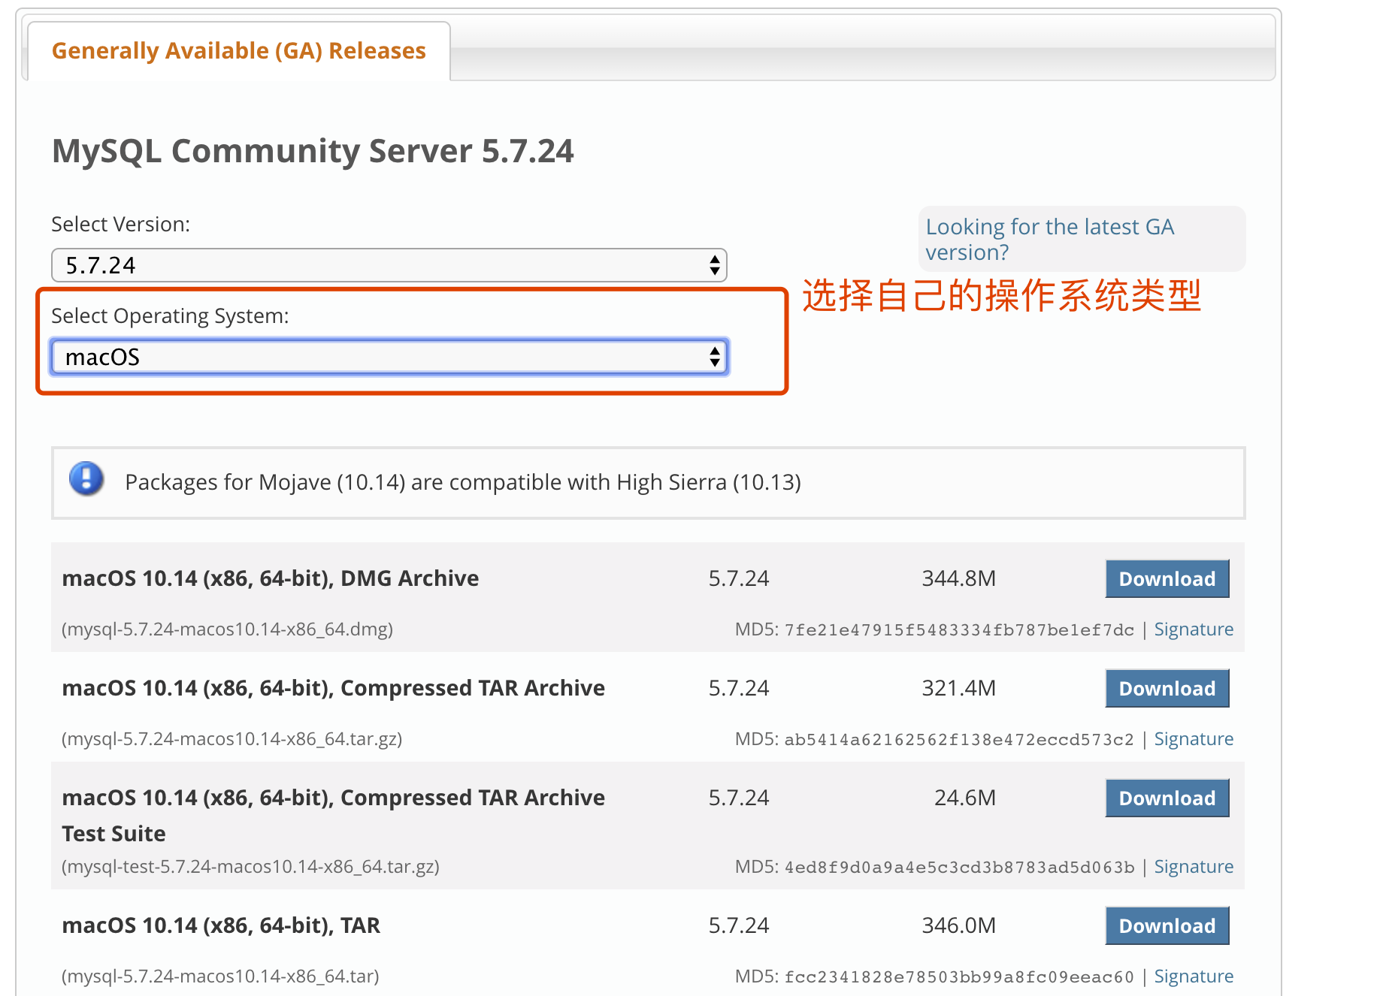The width and height of the screenshot is (1383, 996).
Task: Open the latest GA version link
Action: [x=1050, y=239]
